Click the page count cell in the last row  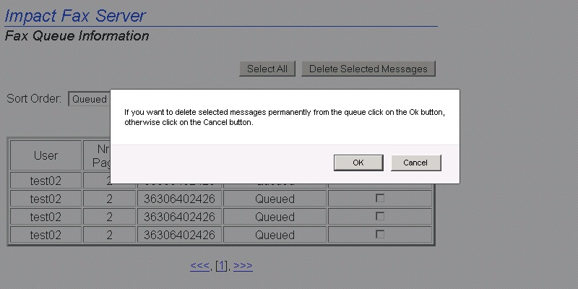tap(109, 235)
